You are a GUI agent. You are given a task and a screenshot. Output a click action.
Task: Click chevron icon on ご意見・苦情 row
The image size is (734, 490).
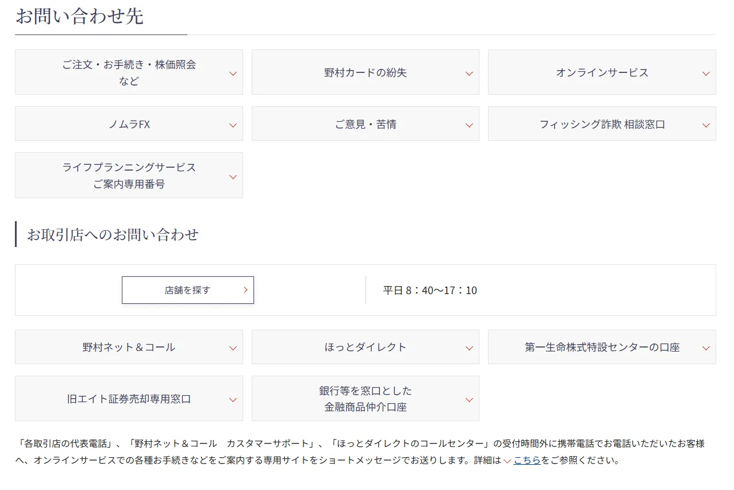469,125
